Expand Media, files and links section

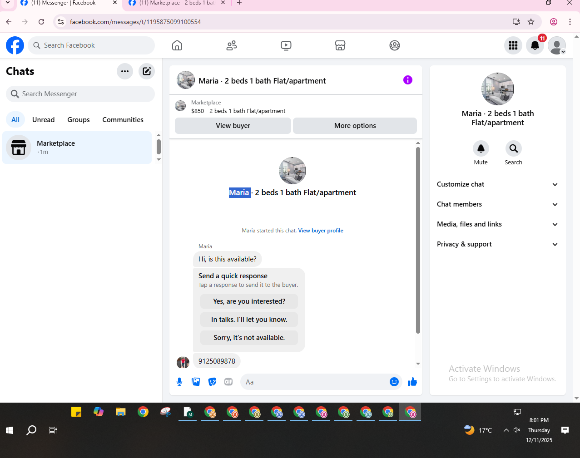pos(498,224)
